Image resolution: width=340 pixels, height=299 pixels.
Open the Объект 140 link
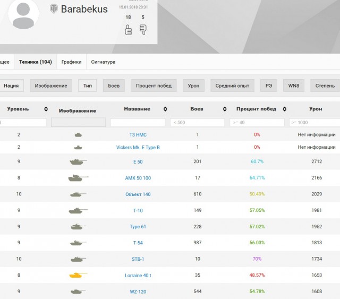click(x=138, y=194)
